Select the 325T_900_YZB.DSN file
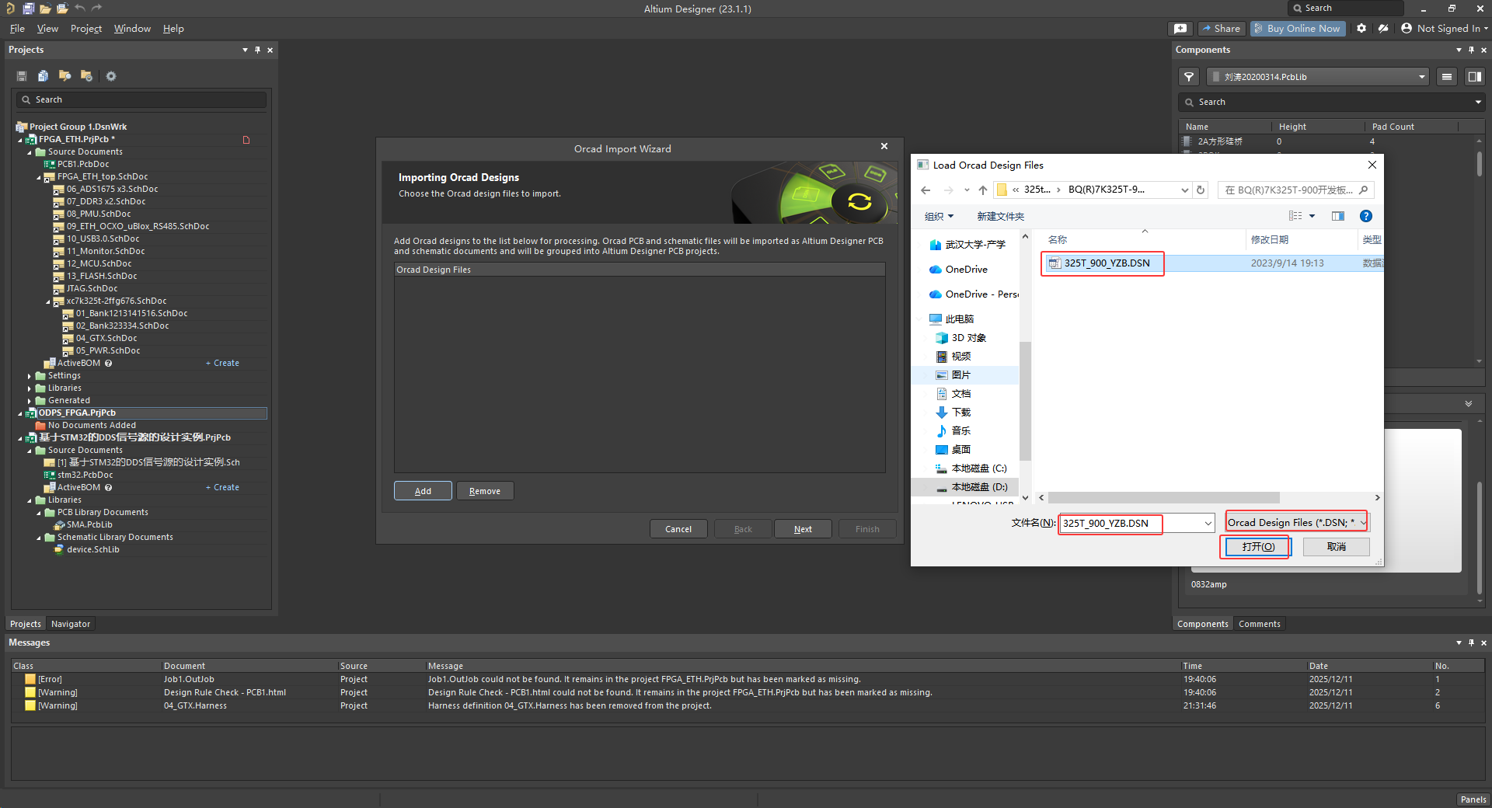This screenshot has height=808, width=1492. click(x=1107, y=263)
